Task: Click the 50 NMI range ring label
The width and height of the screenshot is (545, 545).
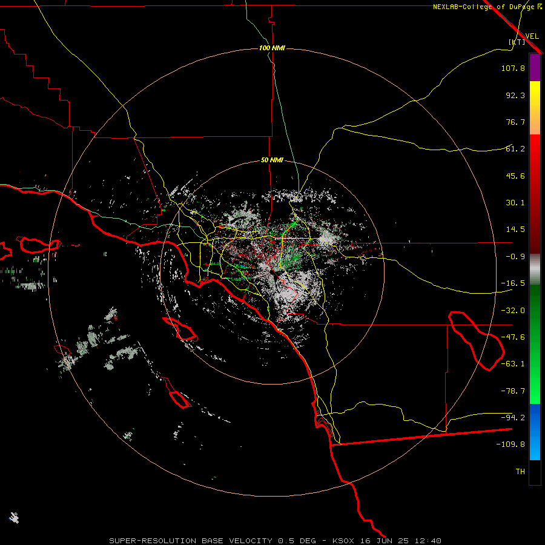Action: coord(272,160)
